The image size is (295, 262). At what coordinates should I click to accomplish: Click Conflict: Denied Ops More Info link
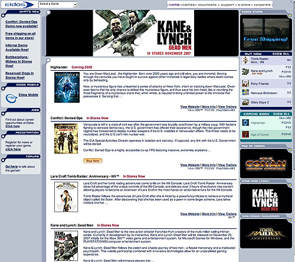coord(209,165)
